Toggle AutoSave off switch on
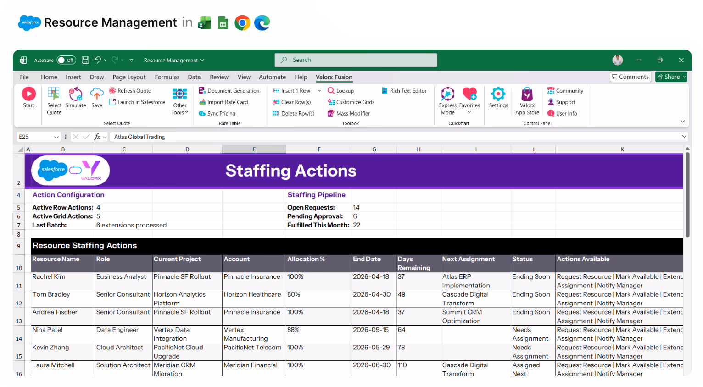The width and height of the screenshot is (703, 387). [x=66, y=60]
